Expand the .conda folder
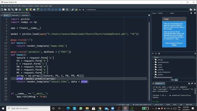This screenshot has height=111, width=197. (x=153, y=65)
